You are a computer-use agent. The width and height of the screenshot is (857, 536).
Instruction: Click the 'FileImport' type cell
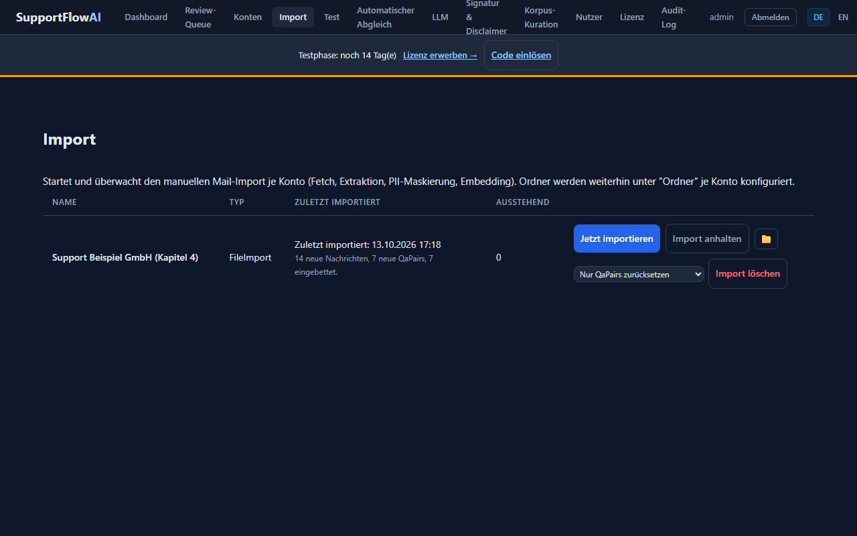[250, 257]
